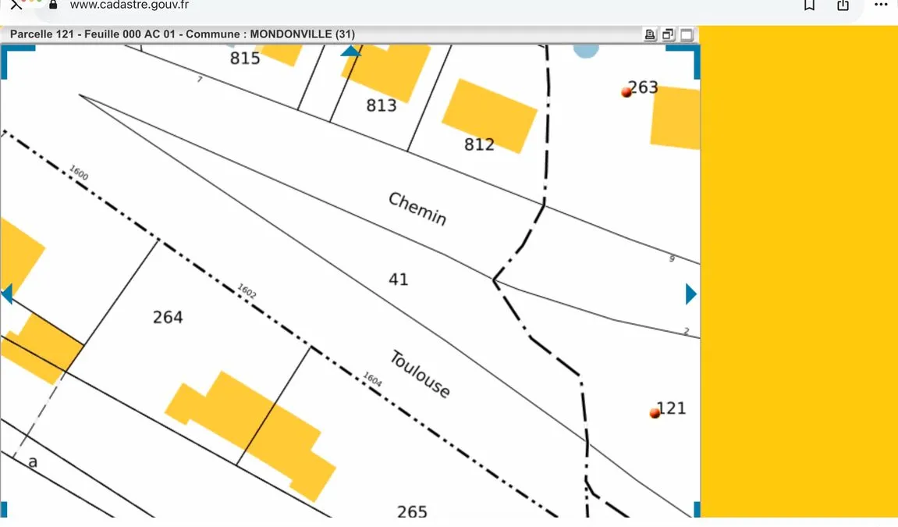
Task: Click the overlapping-windows restore icon in map header
Action: pyautogui.click(x=668, y=34)
